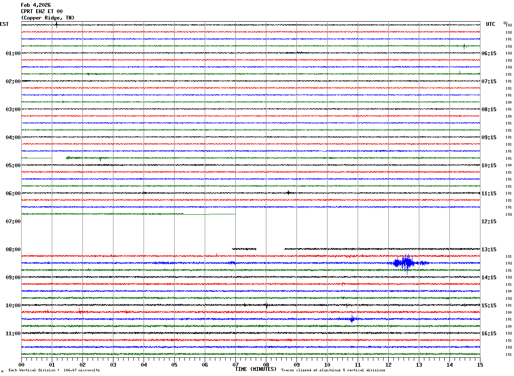
Task: Click the 13:15 UTC time label
Action: [x=489, y=250]
